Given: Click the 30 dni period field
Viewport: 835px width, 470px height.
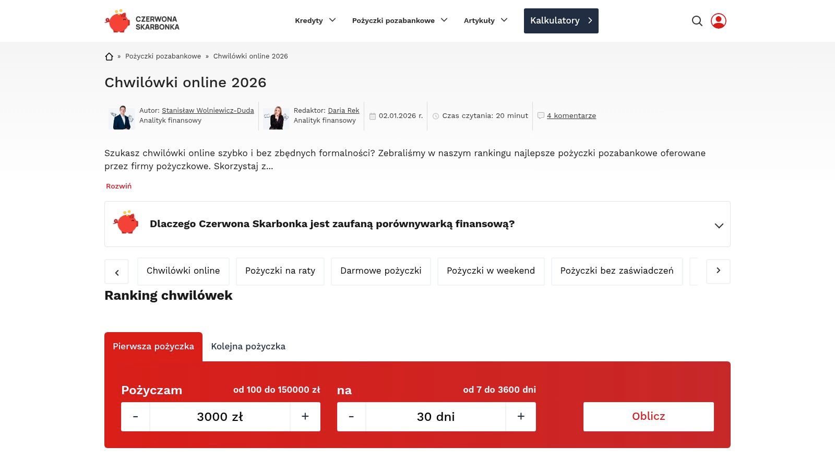Looking at the screenshot, I should point(436,417).
